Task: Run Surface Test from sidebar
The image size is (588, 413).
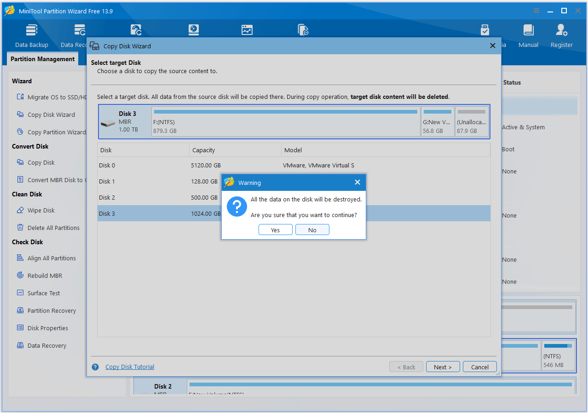Action: [38, 293]
